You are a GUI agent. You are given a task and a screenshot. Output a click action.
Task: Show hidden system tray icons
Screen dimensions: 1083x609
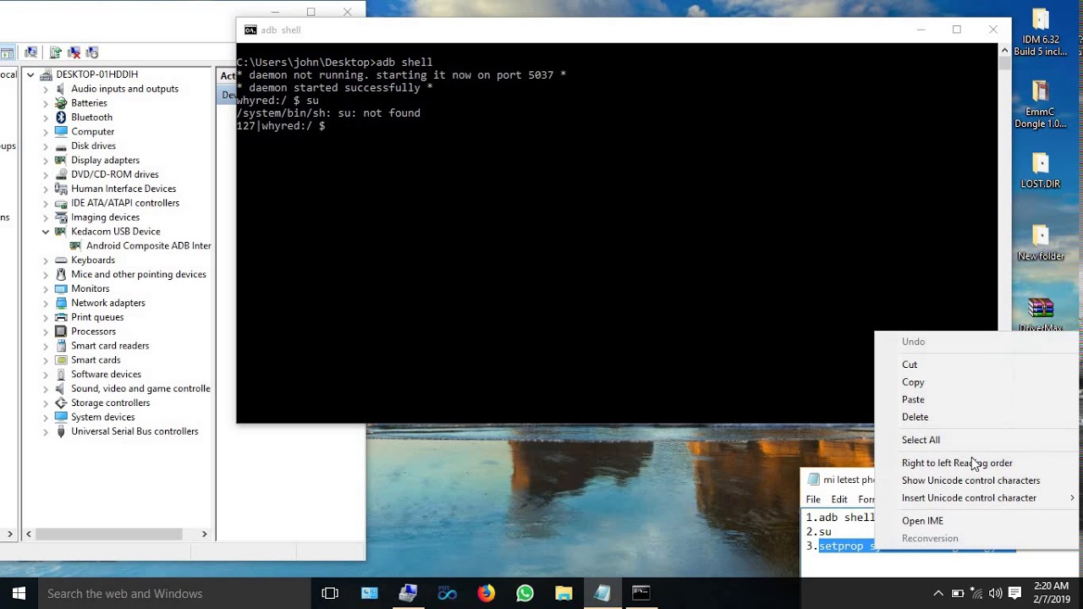pos(937,594)
